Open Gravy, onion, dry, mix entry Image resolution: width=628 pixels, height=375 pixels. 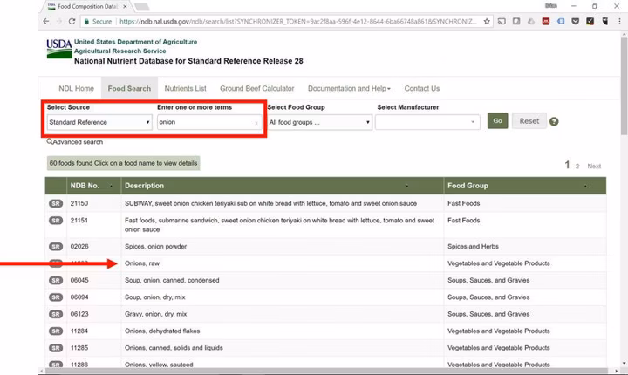pos(156,314)
